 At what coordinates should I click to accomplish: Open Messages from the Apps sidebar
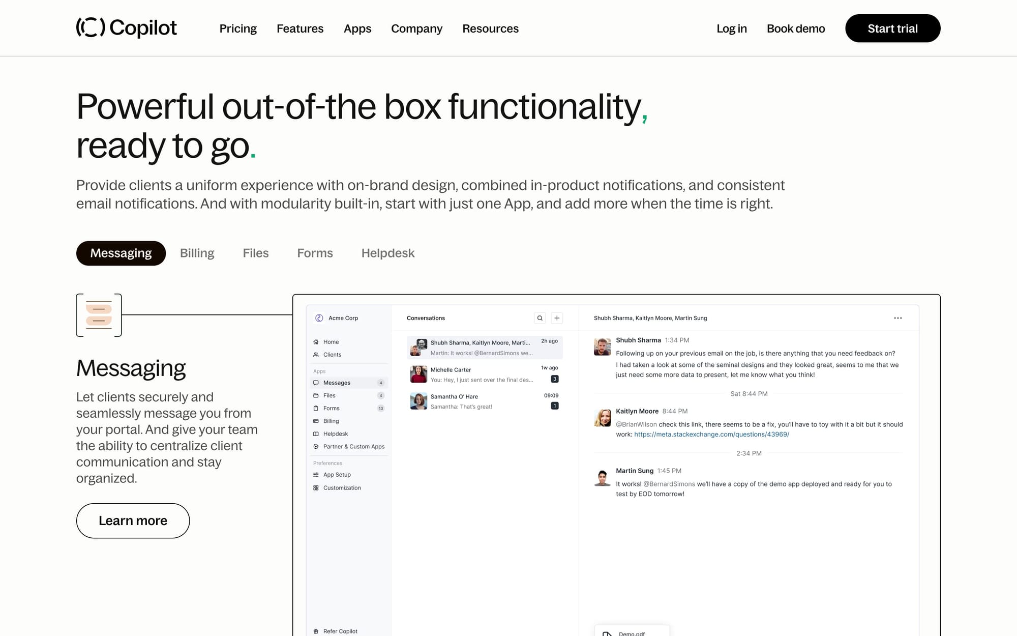pyautogui.click(x=337, y=382)
